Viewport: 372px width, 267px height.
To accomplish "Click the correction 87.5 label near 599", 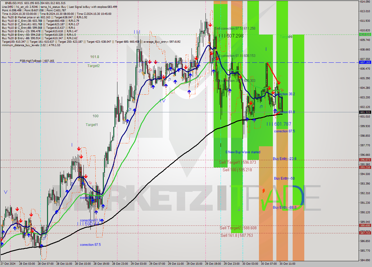I will pos(285,131).
